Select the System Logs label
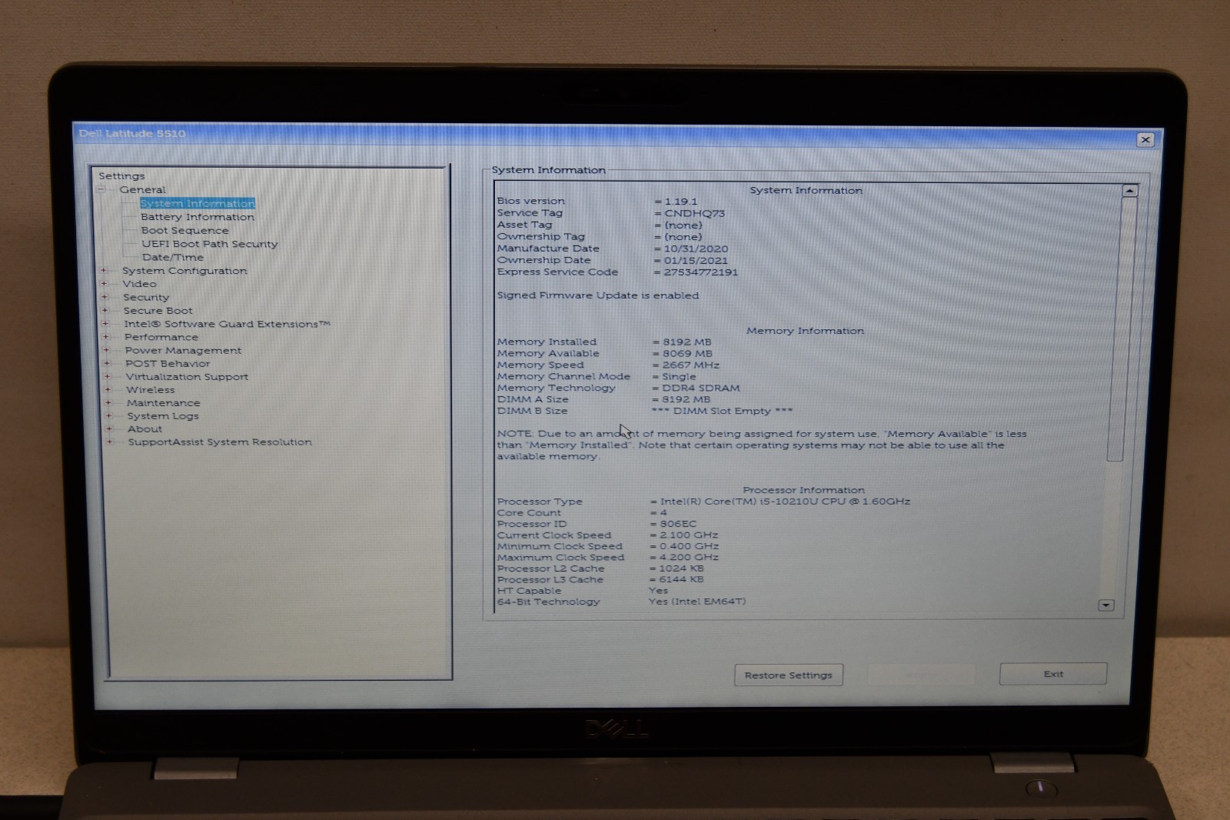 tap(163, 416)
